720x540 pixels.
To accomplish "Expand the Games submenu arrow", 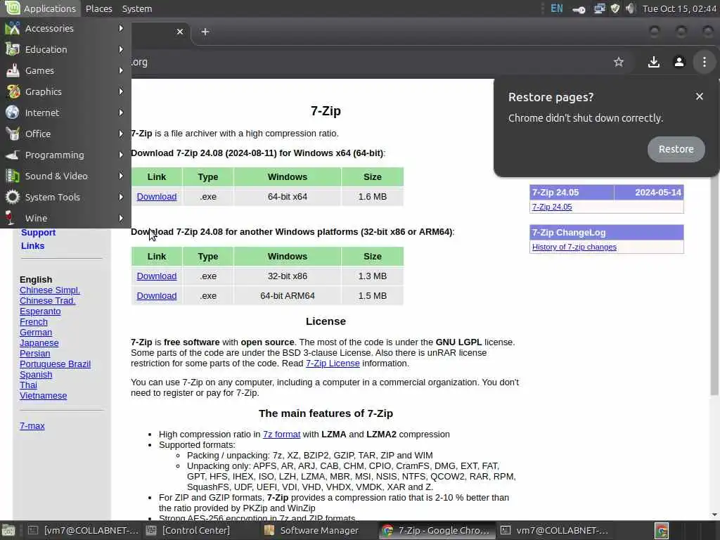I will 121,71.
